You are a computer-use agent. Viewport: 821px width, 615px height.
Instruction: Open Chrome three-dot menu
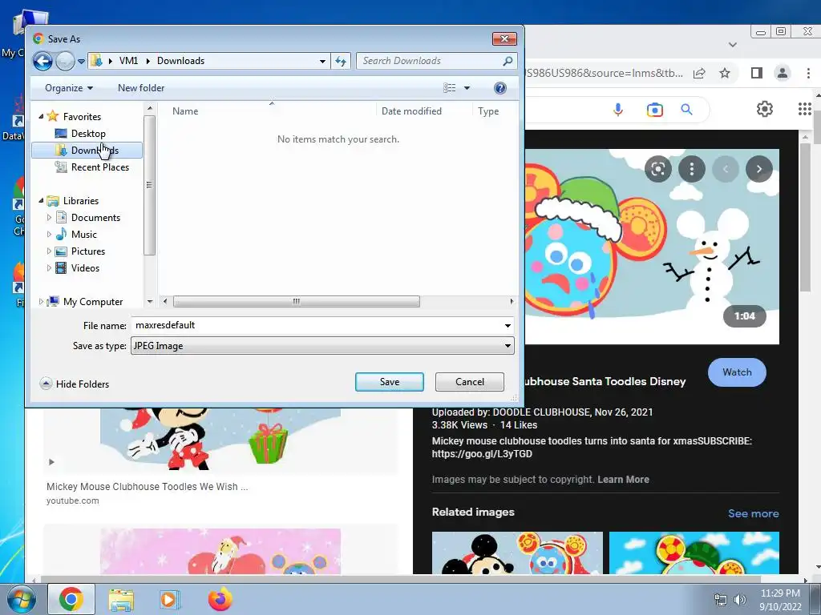click(x=808, y=73)
